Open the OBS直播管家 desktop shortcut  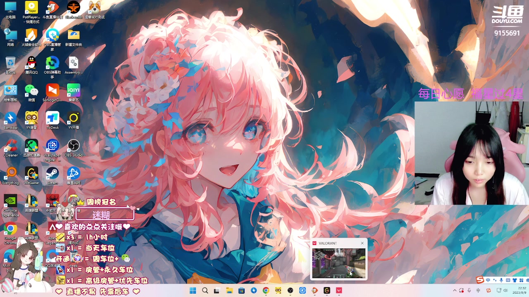[52, 39]
